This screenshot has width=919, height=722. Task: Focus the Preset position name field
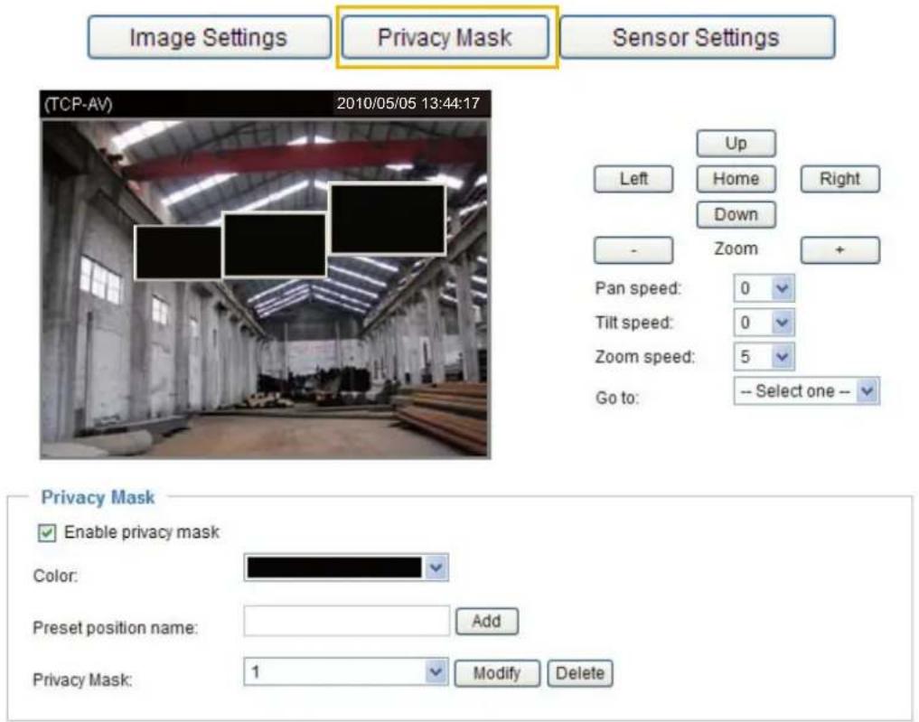click(346, 621)
